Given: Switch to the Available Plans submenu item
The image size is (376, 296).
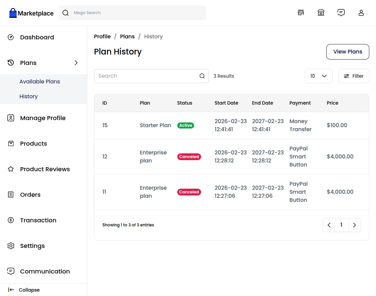Looking at the screenshot, I should point(40,81).
